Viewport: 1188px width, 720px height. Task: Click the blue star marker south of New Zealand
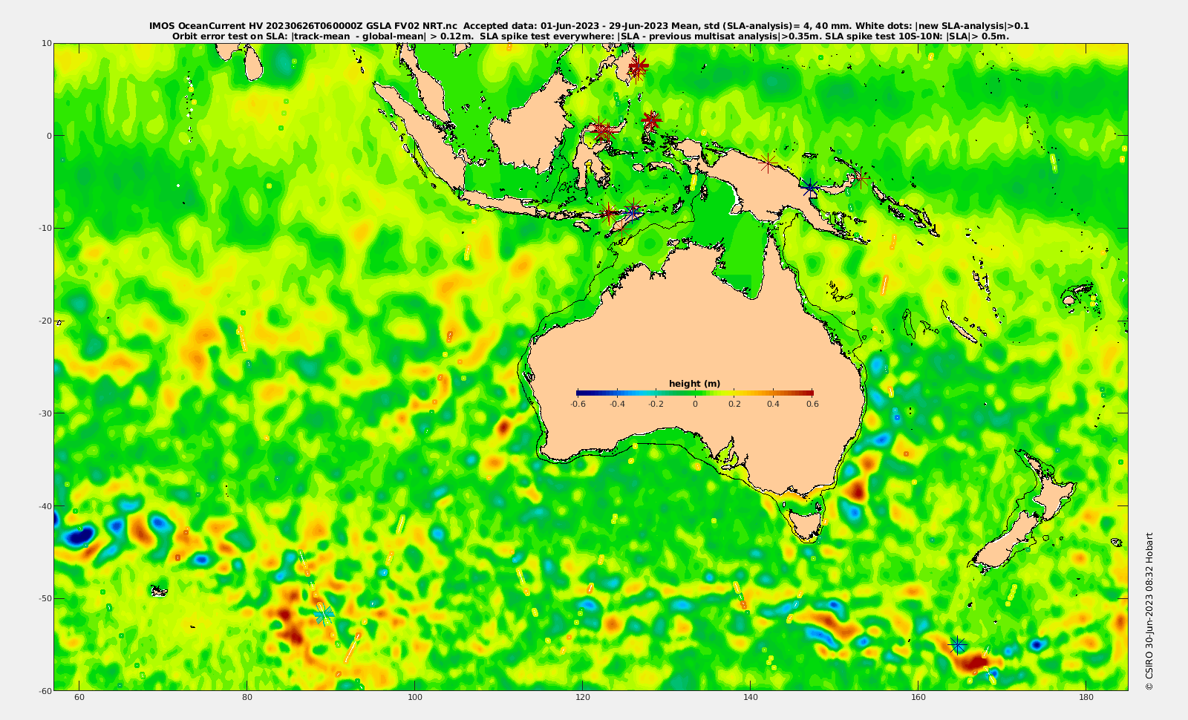[x=958, y=645]
